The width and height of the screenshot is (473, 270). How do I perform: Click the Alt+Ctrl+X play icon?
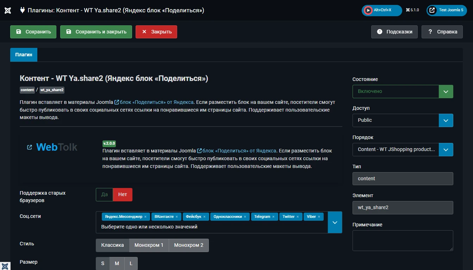(x=368, y=10)
